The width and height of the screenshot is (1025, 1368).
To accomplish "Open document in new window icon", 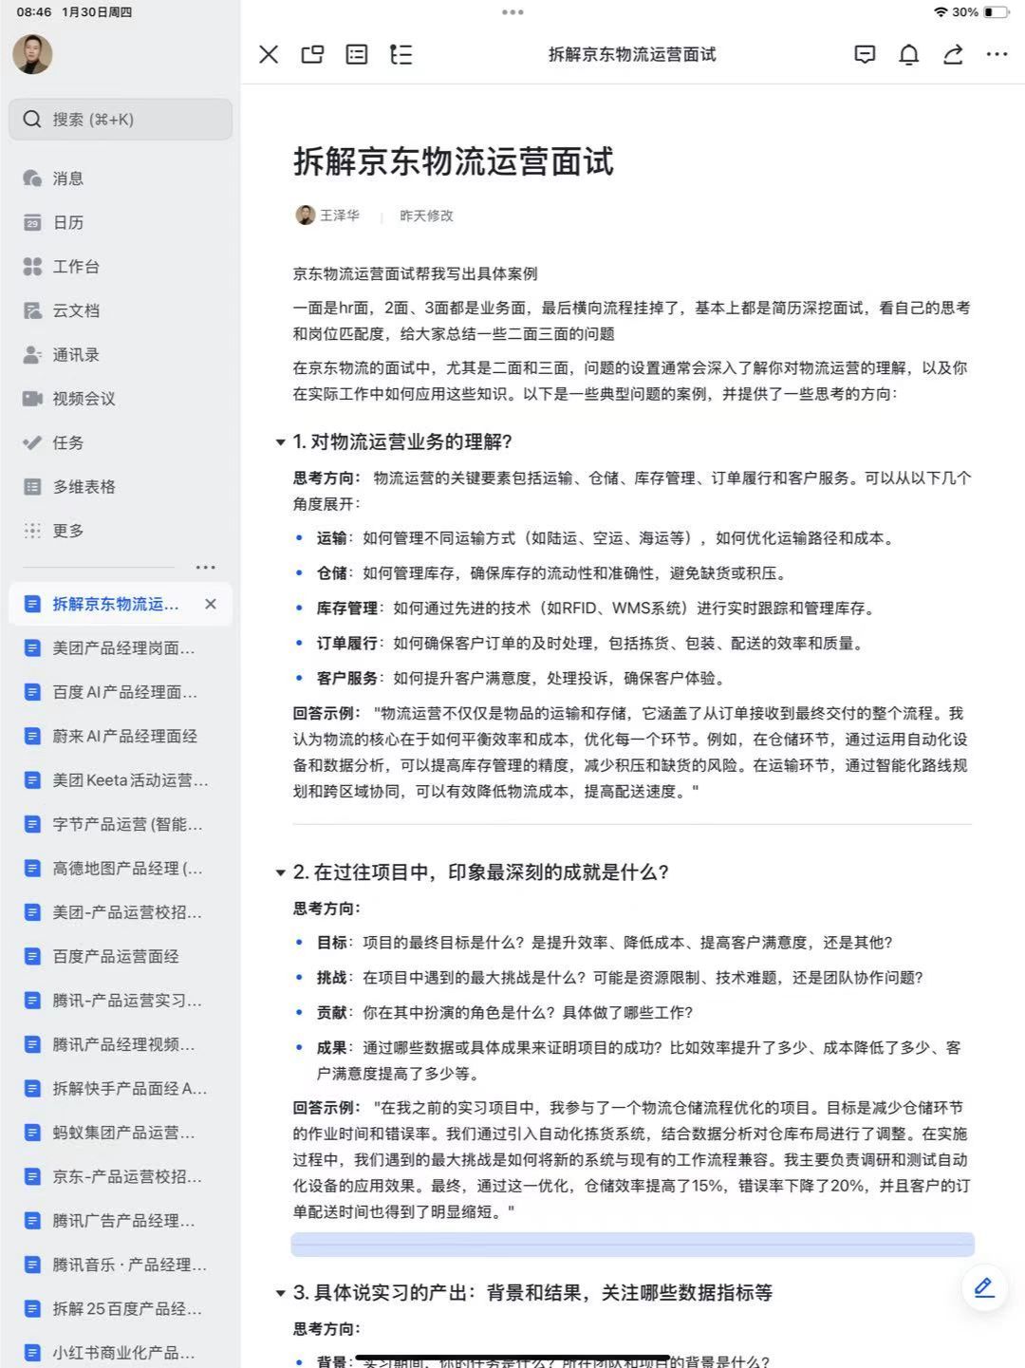I will pos(312,54).
